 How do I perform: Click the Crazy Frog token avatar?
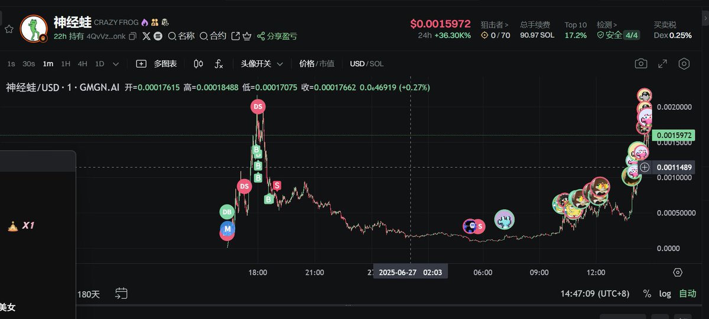(34, 29)
